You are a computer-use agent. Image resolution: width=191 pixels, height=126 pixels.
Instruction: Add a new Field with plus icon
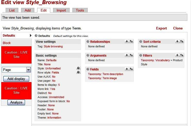click(x=127, y=69)
